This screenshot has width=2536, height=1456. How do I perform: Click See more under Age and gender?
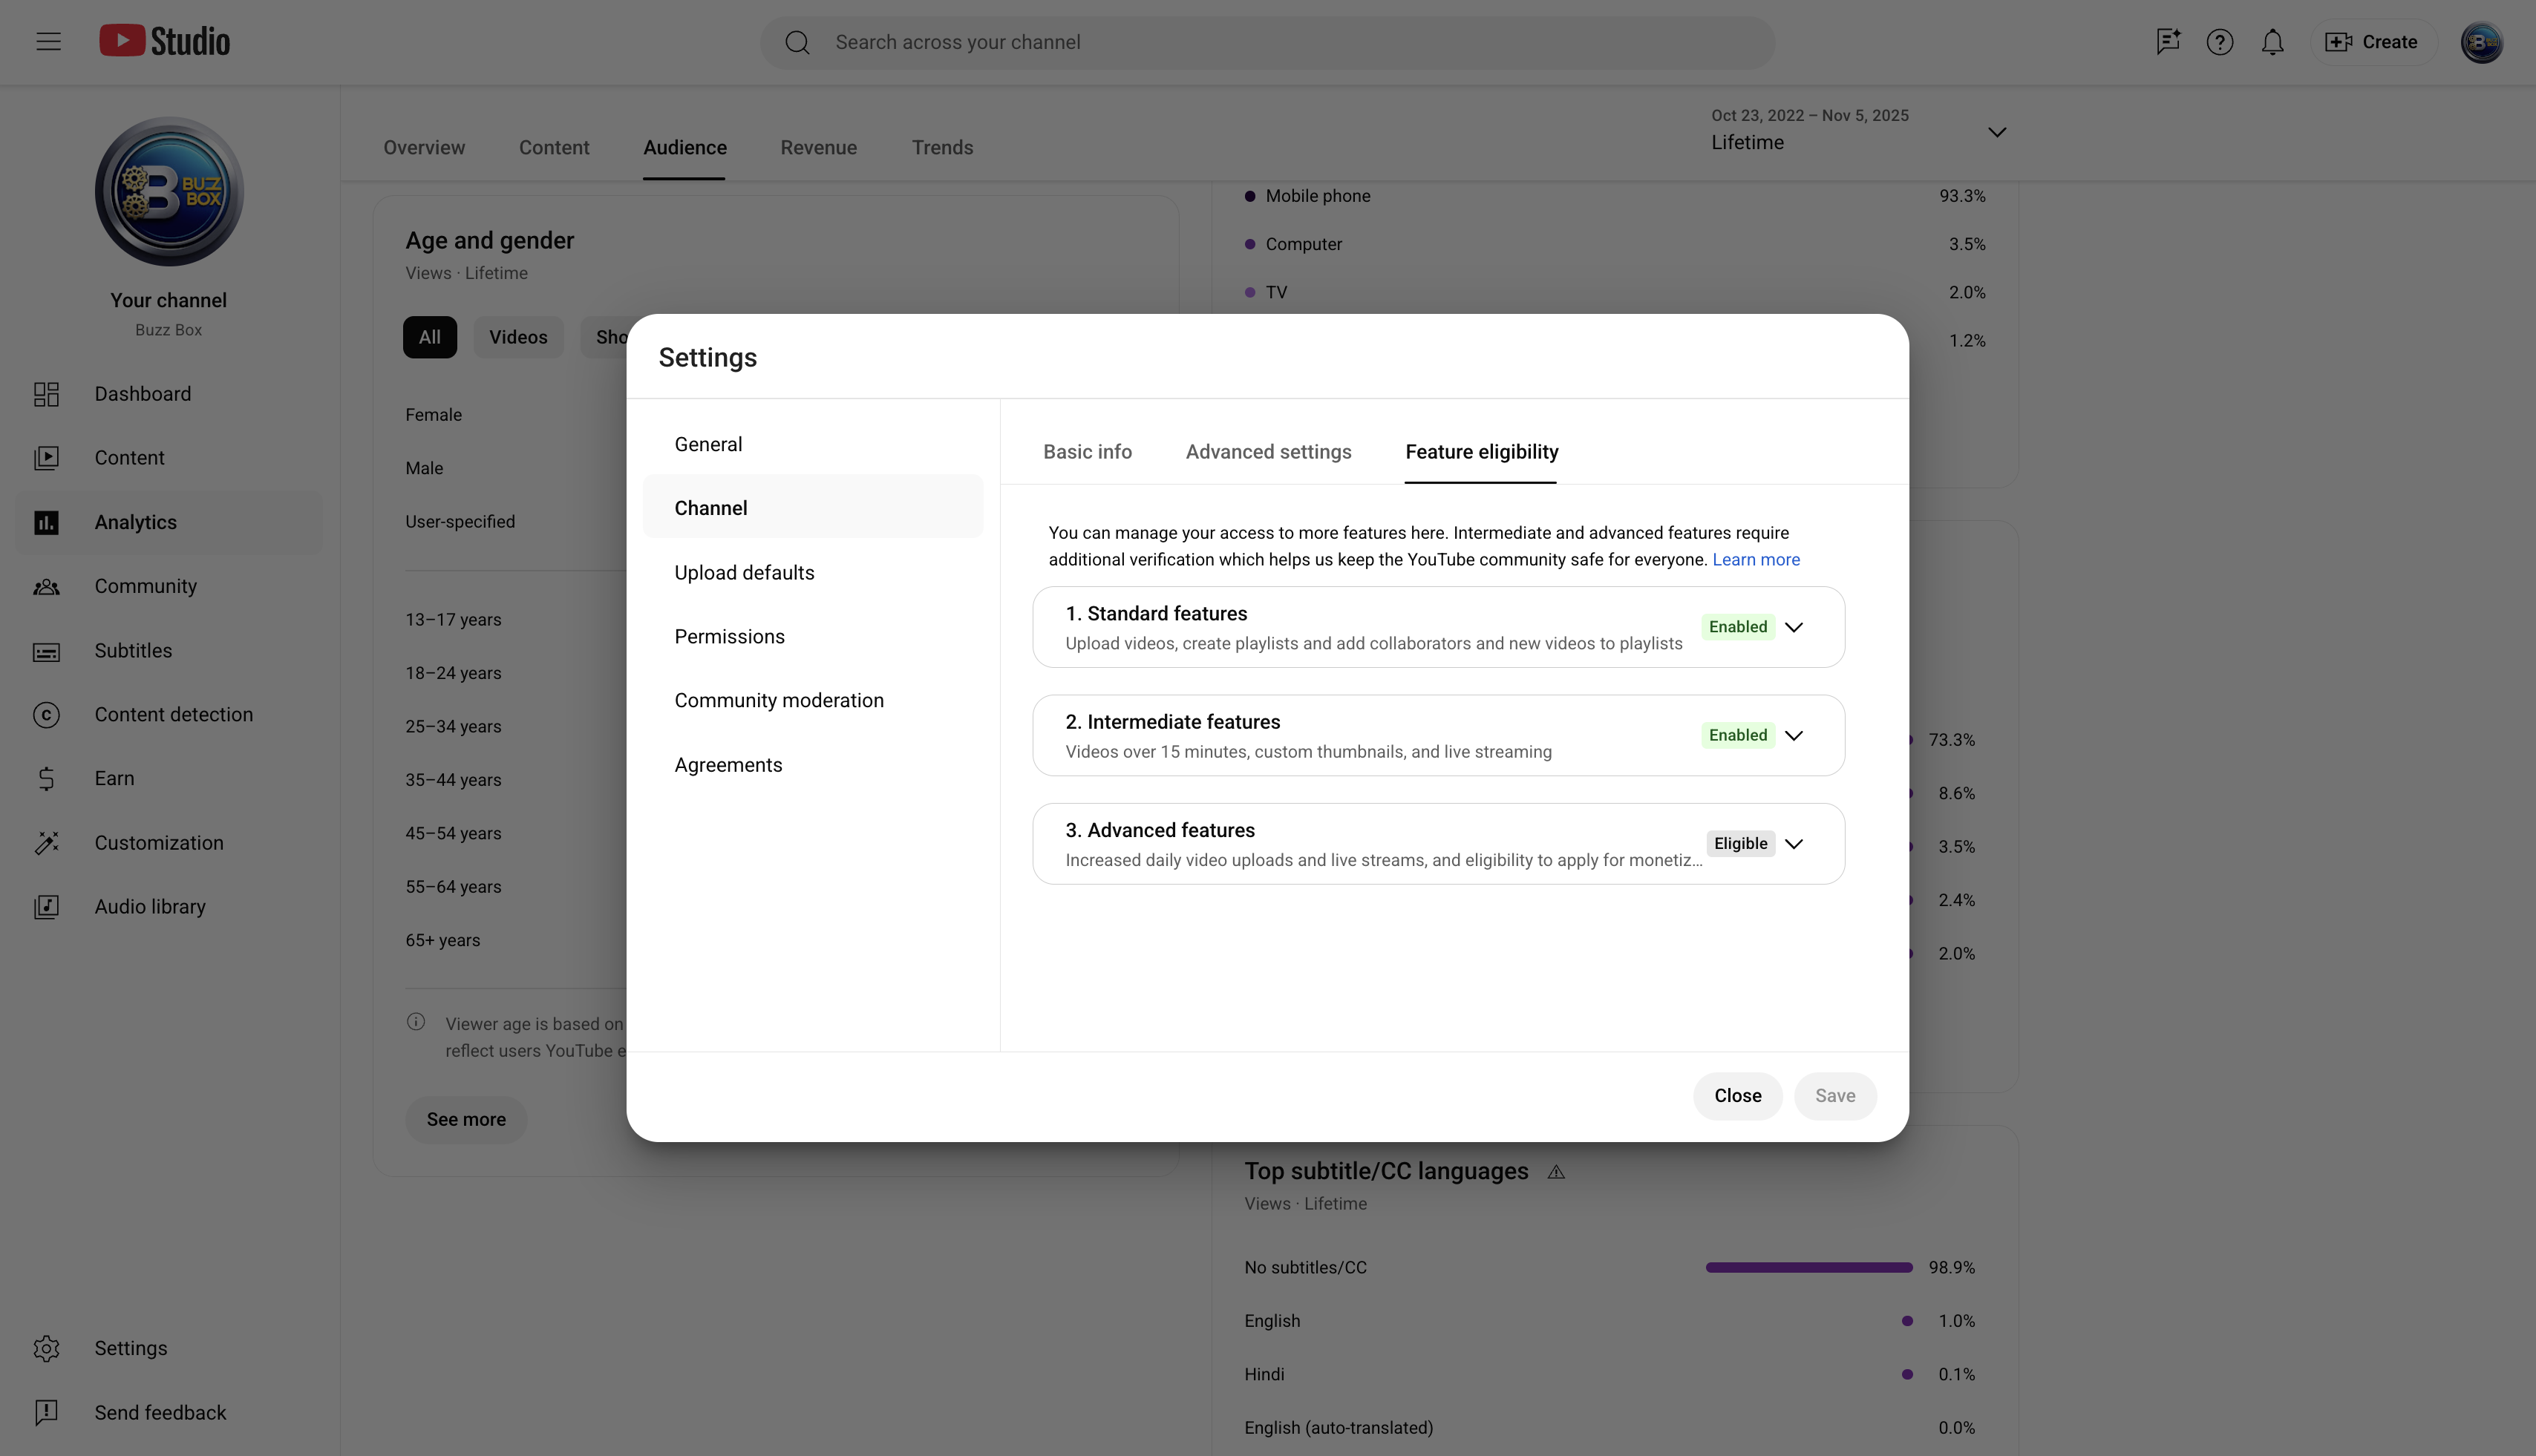pyautogui.click(x=466, y=1120)
